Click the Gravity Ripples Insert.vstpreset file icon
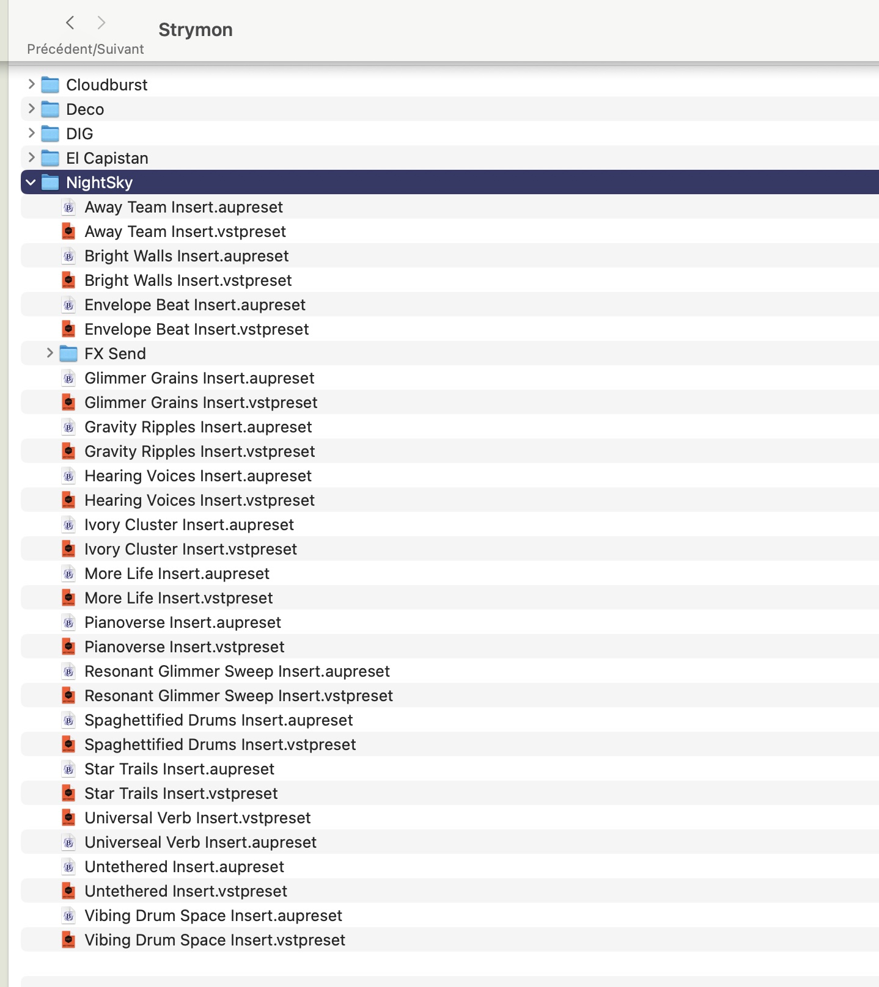This screenshot has width=879, height=987. [68, 451]
